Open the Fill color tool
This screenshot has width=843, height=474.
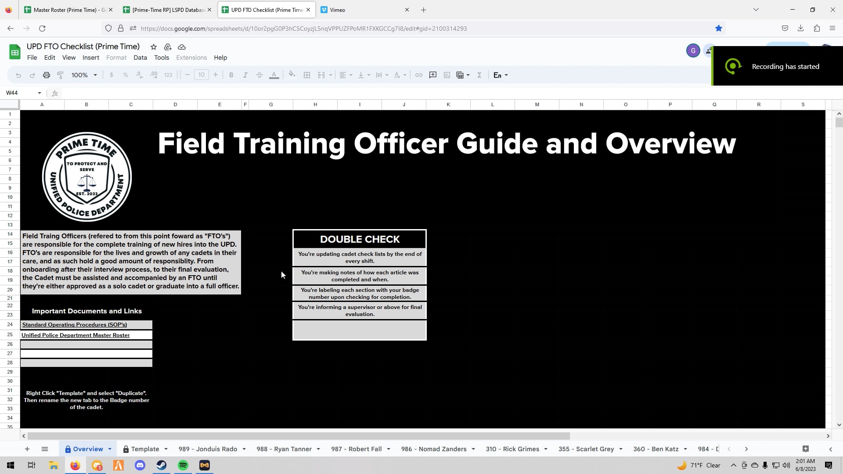(x=292, y=75)
